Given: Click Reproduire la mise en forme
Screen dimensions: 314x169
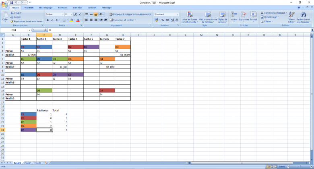Looking at the screenshot, I should [x=27, y=21].
